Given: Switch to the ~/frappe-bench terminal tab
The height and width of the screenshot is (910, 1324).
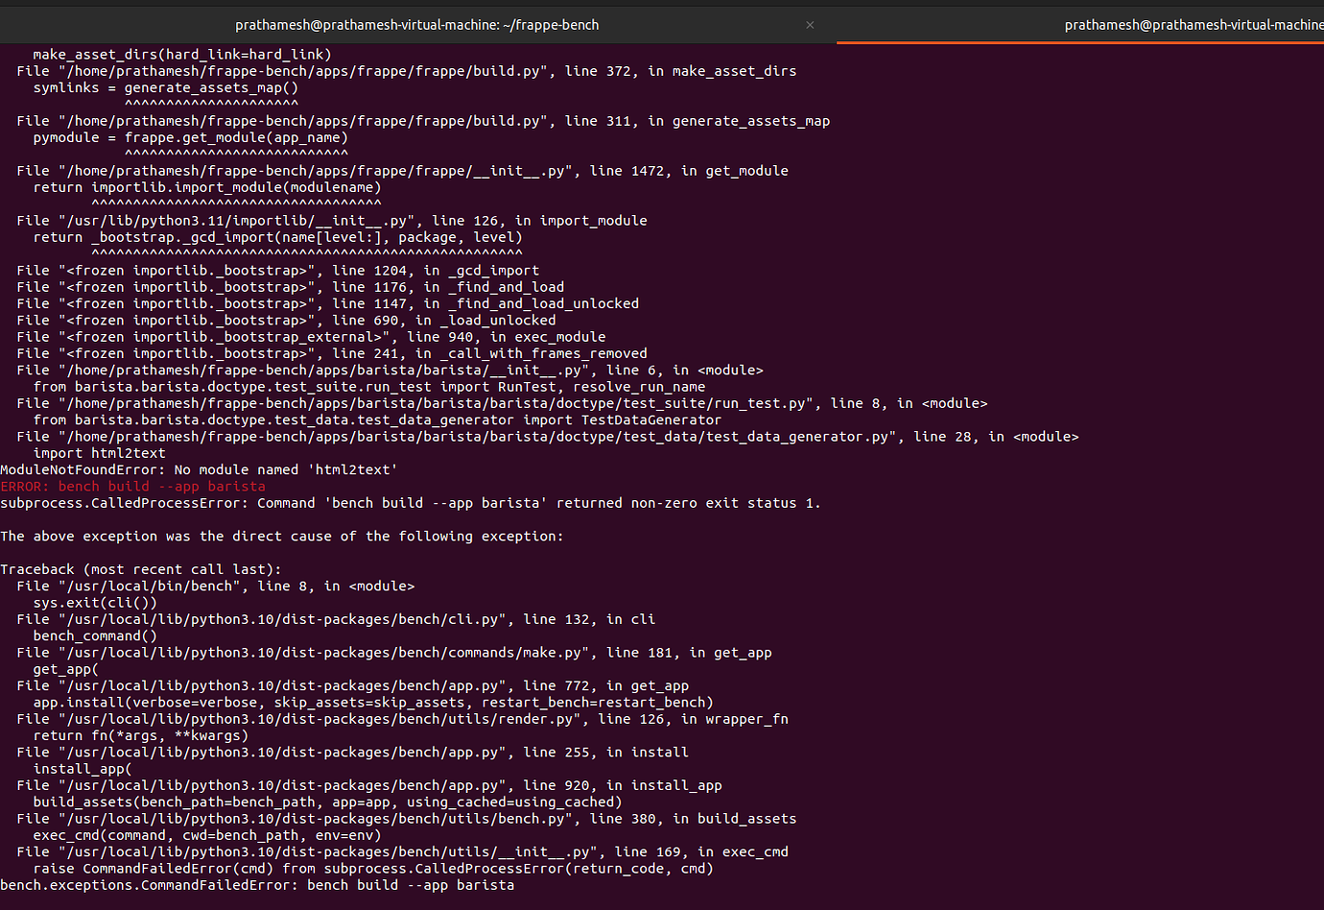Looking at the screenshot, I should [417, 25].
